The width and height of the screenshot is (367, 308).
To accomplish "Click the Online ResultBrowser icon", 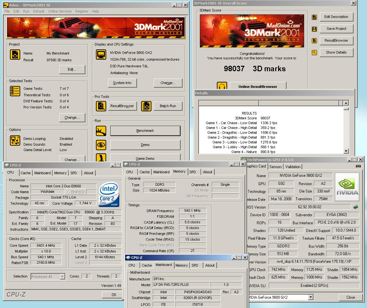I will (222, 85).
